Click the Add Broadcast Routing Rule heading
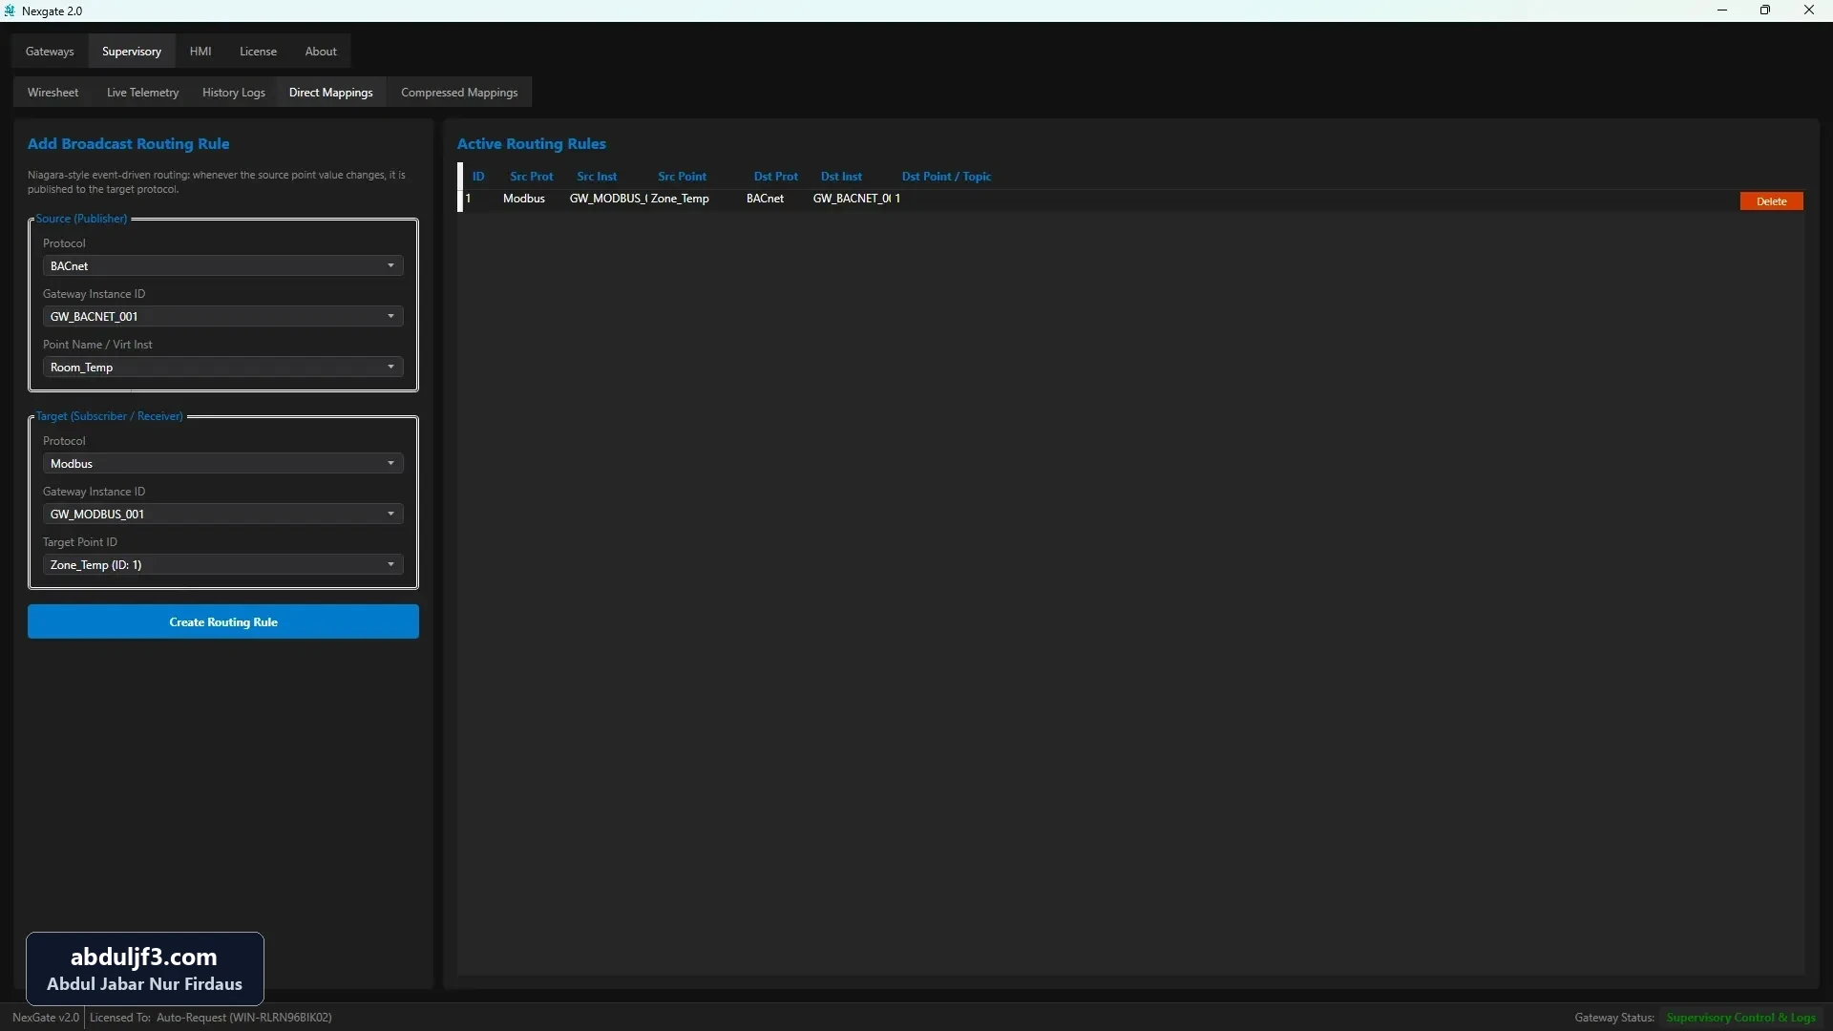1833x1031 pixels. click(128, 144)
